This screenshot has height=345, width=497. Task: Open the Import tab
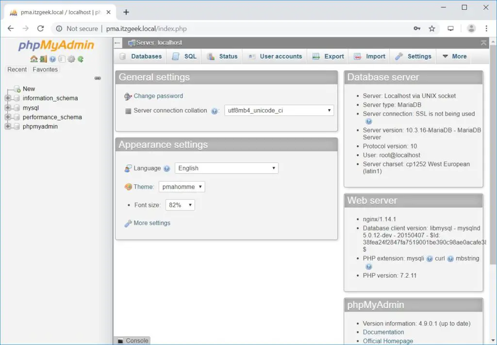pos(369,56)
